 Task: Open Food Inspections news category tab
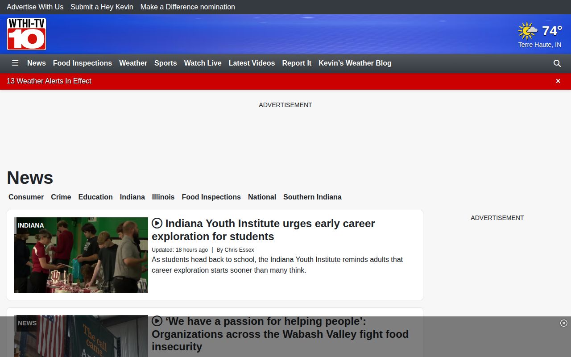click(211, 197)
